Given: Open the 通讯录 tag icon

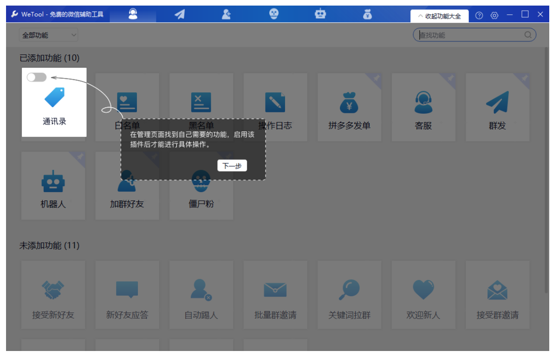Looking at the screenshot, I should [55, 97].
